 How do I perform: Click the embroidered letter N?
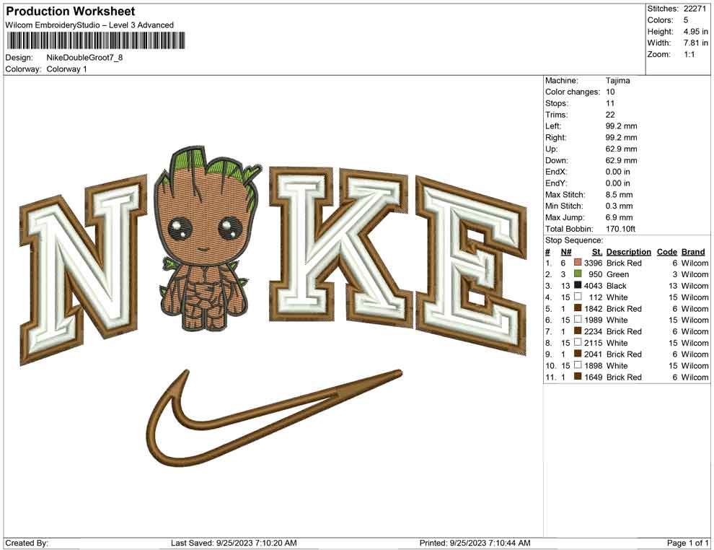pyautogui.click(x=84, y=269)
